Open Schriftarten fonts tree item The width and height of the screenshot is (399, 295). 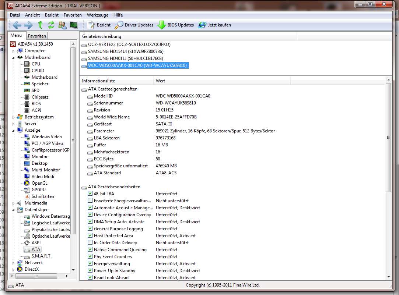[42, 196]
